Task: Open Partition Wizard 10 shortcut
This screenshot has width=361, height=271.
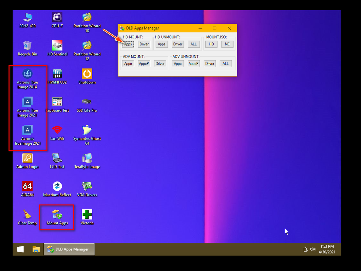Action: coord(87,22)
